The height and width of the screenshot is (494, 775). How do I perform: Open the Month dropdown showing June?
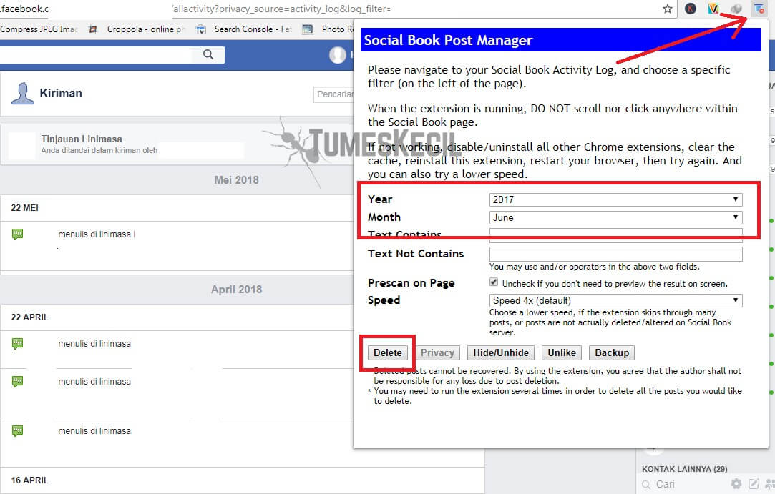pos(616,217)
